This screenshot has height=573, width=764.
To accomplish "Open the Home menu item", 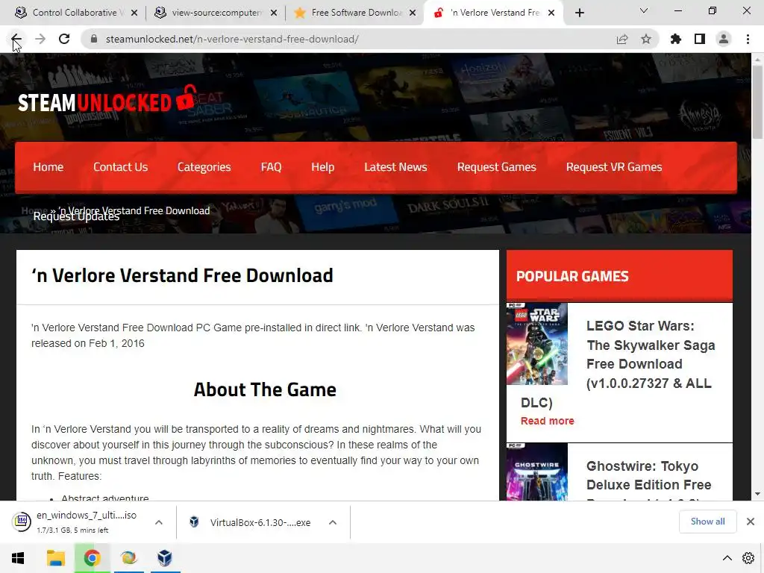I will 48,167.
